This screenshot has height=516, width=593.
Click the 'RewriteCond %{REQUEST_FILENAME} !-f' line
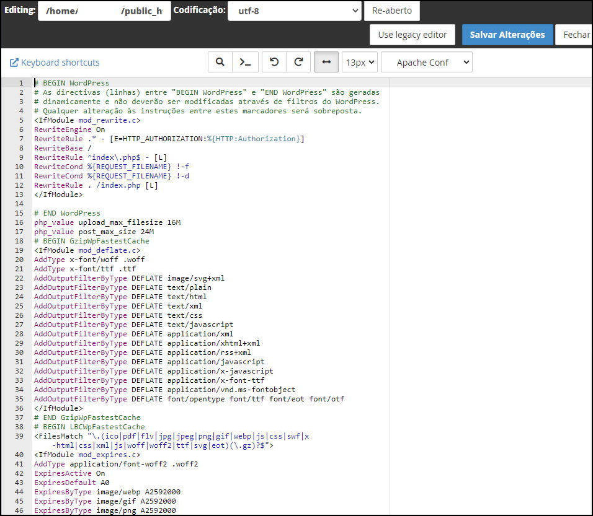pyautogui.click(x=112, y=167)
